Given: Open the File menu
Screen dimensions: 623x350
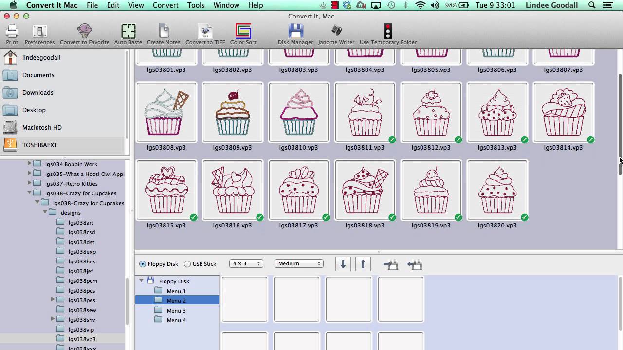Looking at the screenshot, I should (x=92, y=5).
